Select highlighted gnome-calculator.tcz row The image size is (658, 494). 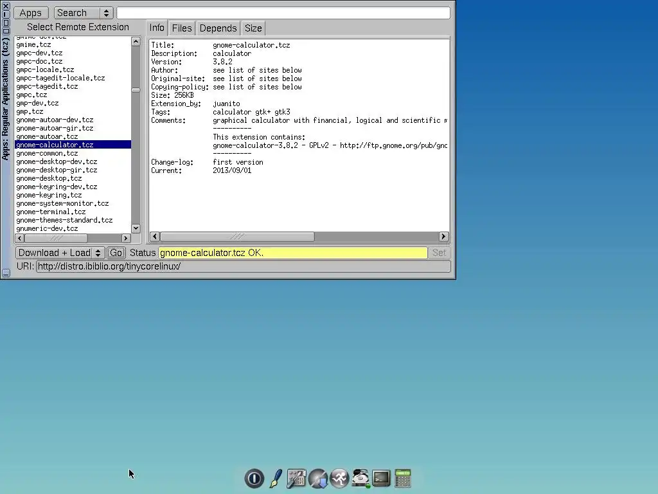click(x=73, y=145)
